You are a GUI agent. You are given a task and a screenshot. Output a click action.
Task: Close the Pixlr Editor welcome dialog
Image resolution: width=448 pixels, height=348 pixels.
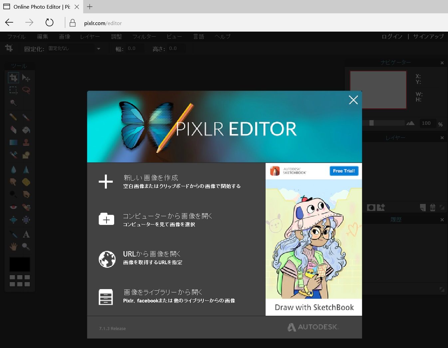tap(353, 100)
